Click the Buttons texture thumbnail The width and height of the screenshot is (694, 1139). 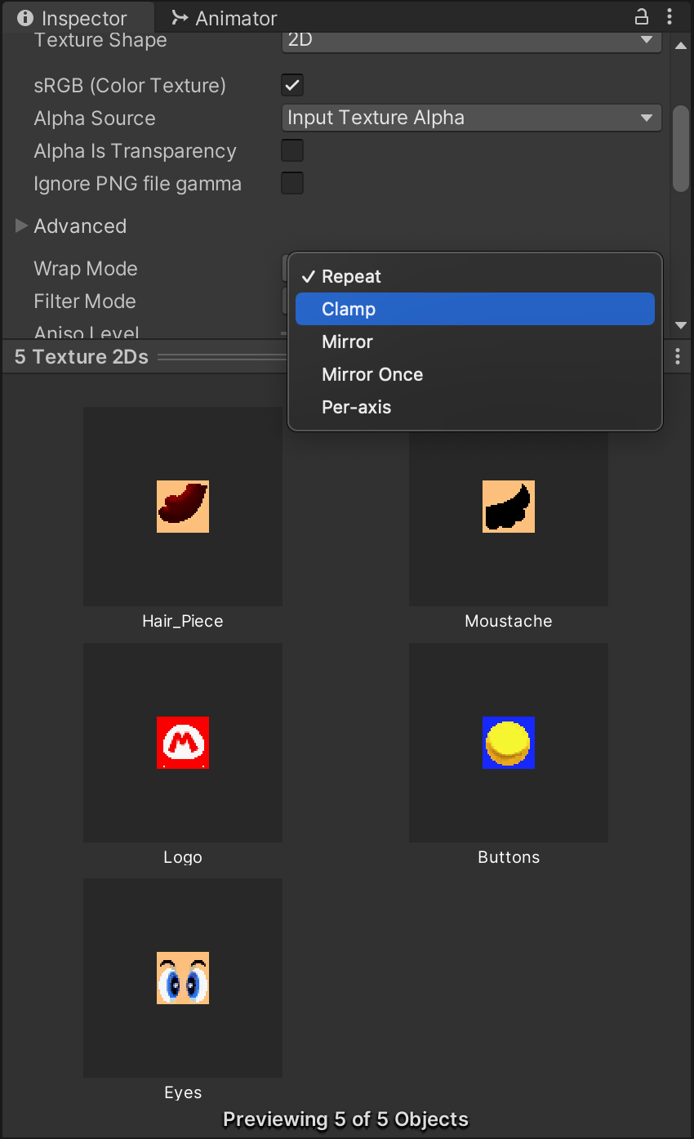pos(508,743)
